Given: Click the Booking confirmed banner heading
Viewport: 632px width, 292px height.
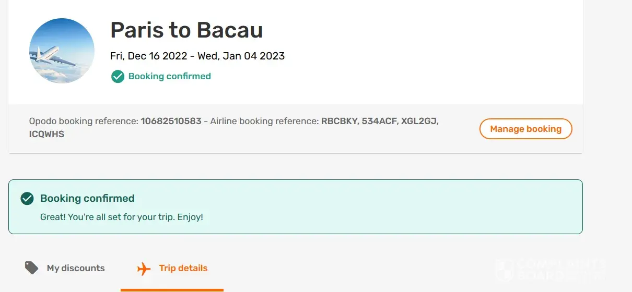Looking at the screenshot, I should (87, 198).
